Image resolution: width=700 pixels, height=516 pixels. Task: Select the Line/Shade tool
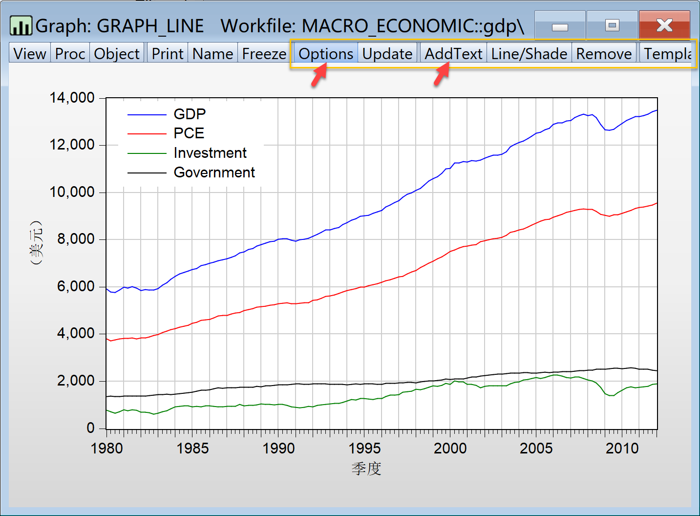click(x=529, y=53)
